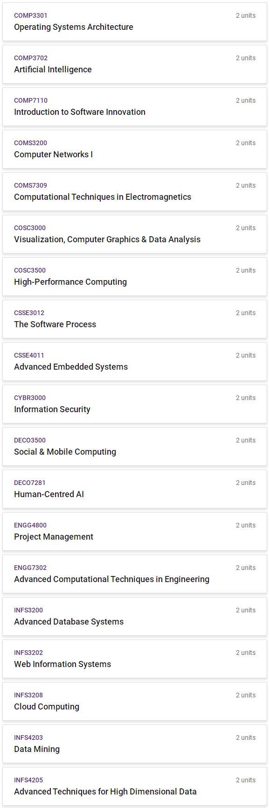Open ENGG4800 Project Management

(x=135, y=532)
